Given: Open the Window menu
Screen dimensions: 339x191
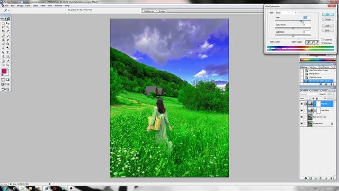Looking at the screenshot, I should coord(58,6).
